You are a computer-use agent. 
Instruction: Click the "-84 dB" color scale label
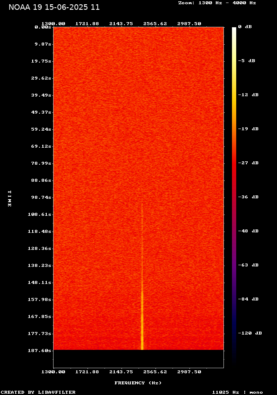coord(249,299)
